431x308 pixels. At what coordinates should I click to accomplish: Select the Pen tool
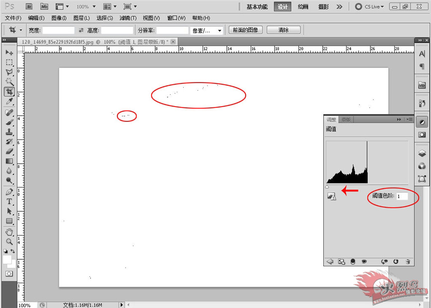point(9,191)
